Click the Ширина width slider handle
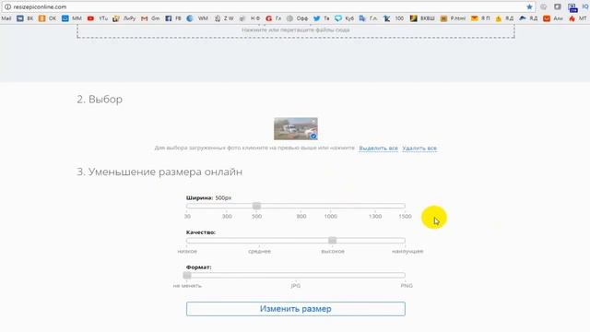590x332 pixels. (256, 206)
